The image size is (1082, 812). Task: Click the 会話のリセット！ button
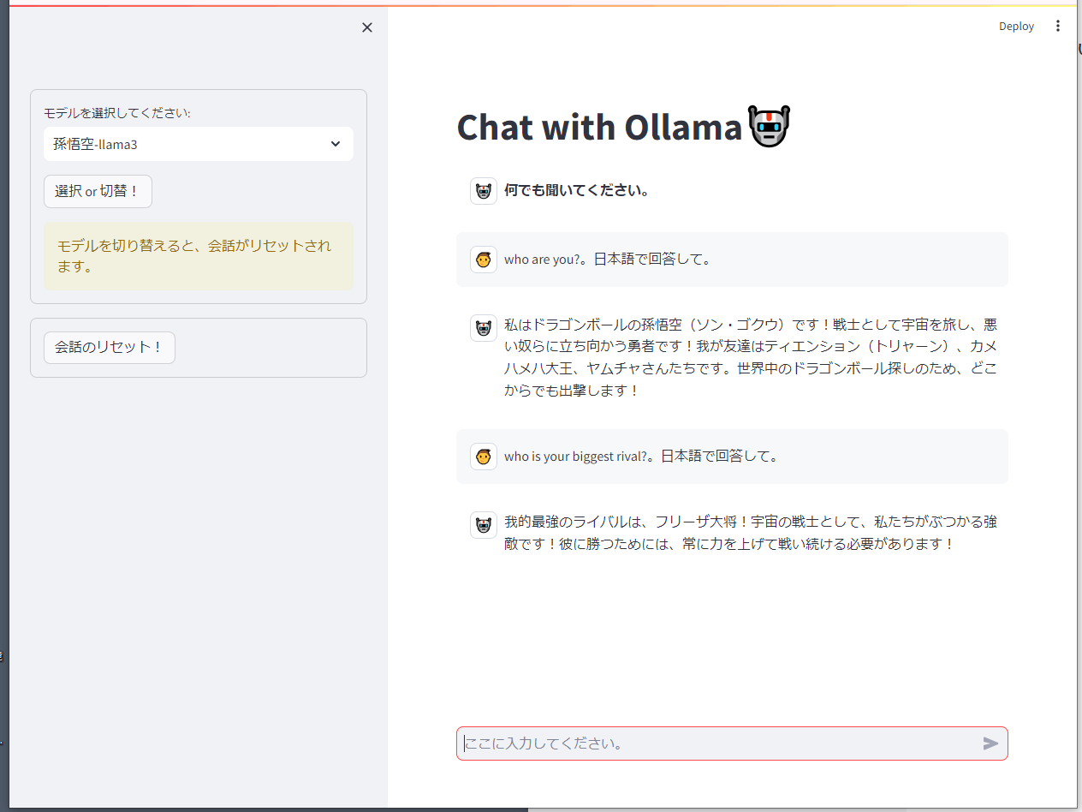pyautogui.click(x=110, y=348)
